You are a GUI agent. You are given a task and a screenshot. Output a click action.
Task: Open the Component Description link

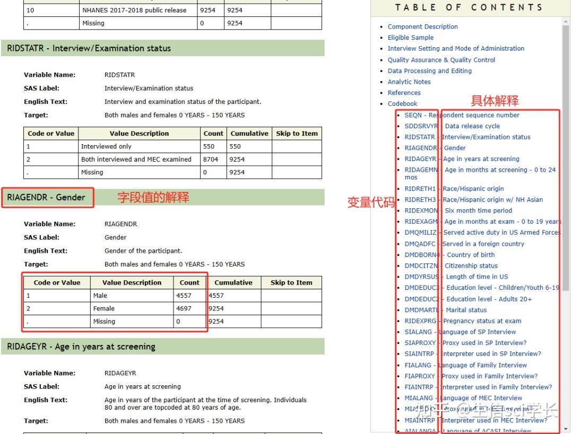pyautogui.click(x=423, y=26)
